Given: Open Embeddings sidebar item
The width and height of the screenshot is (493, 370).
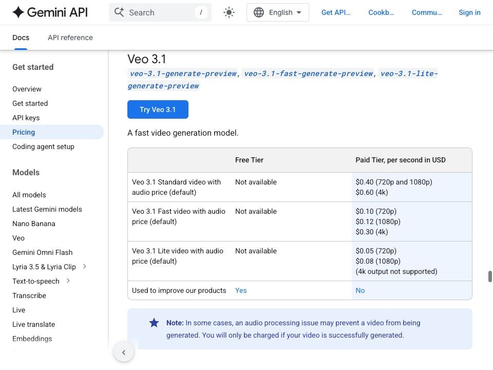Looking at the screenshot, I should tap(32, 339).
